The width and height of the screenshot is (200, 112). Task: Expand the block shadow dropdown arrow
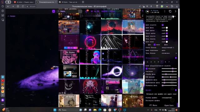(176, 53)
